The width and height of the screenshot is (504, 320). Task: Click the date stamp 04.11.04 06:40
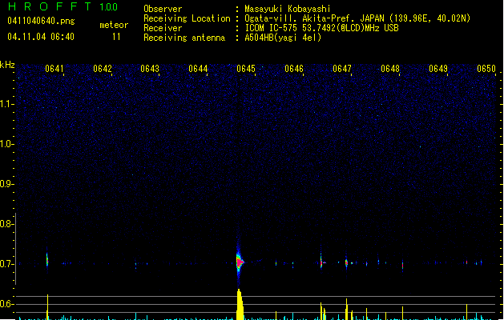(41, 37)
